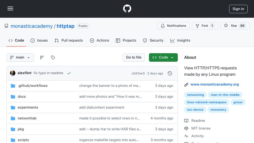Viewport: 254px width, 143px height.
Task: Switch to the Issues tab
Action: point(39,40)
